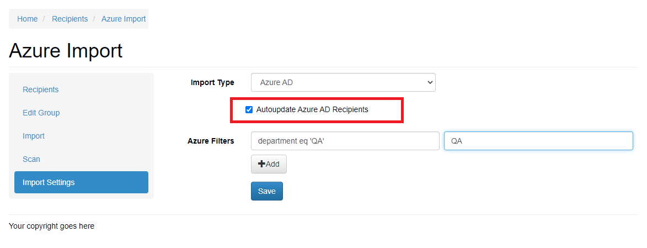Click the plus icon on Add button

(261, 164)
